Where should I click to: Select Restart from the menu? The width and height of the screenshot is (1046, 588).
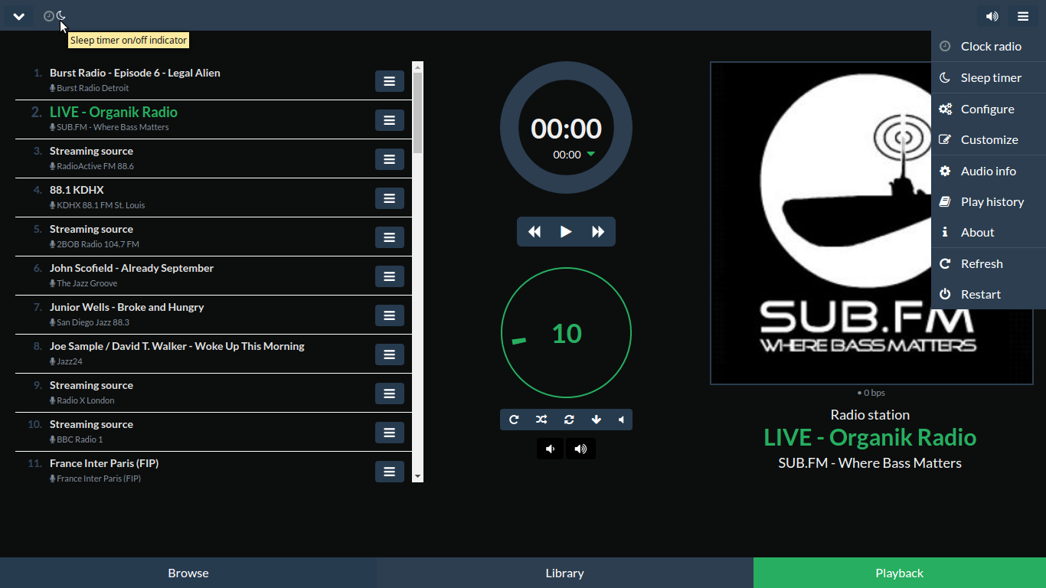(x=989, y=294)
